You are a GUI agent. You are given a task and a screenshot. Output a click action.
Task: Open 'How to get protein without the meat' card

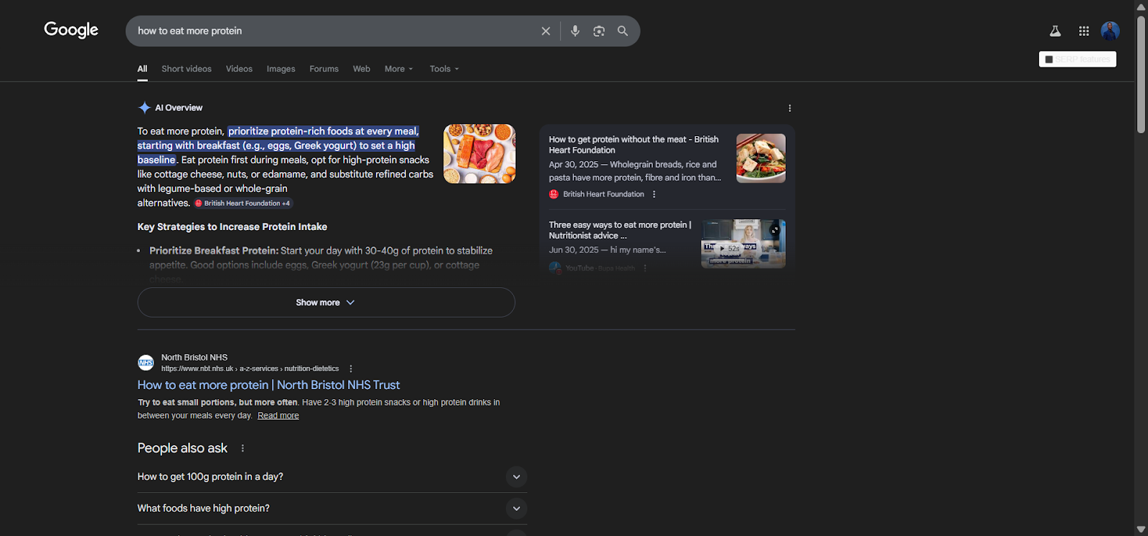[x=634, y=145]
